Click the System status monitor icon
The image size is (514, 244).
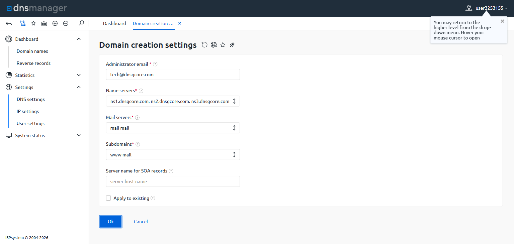(9, 135)
